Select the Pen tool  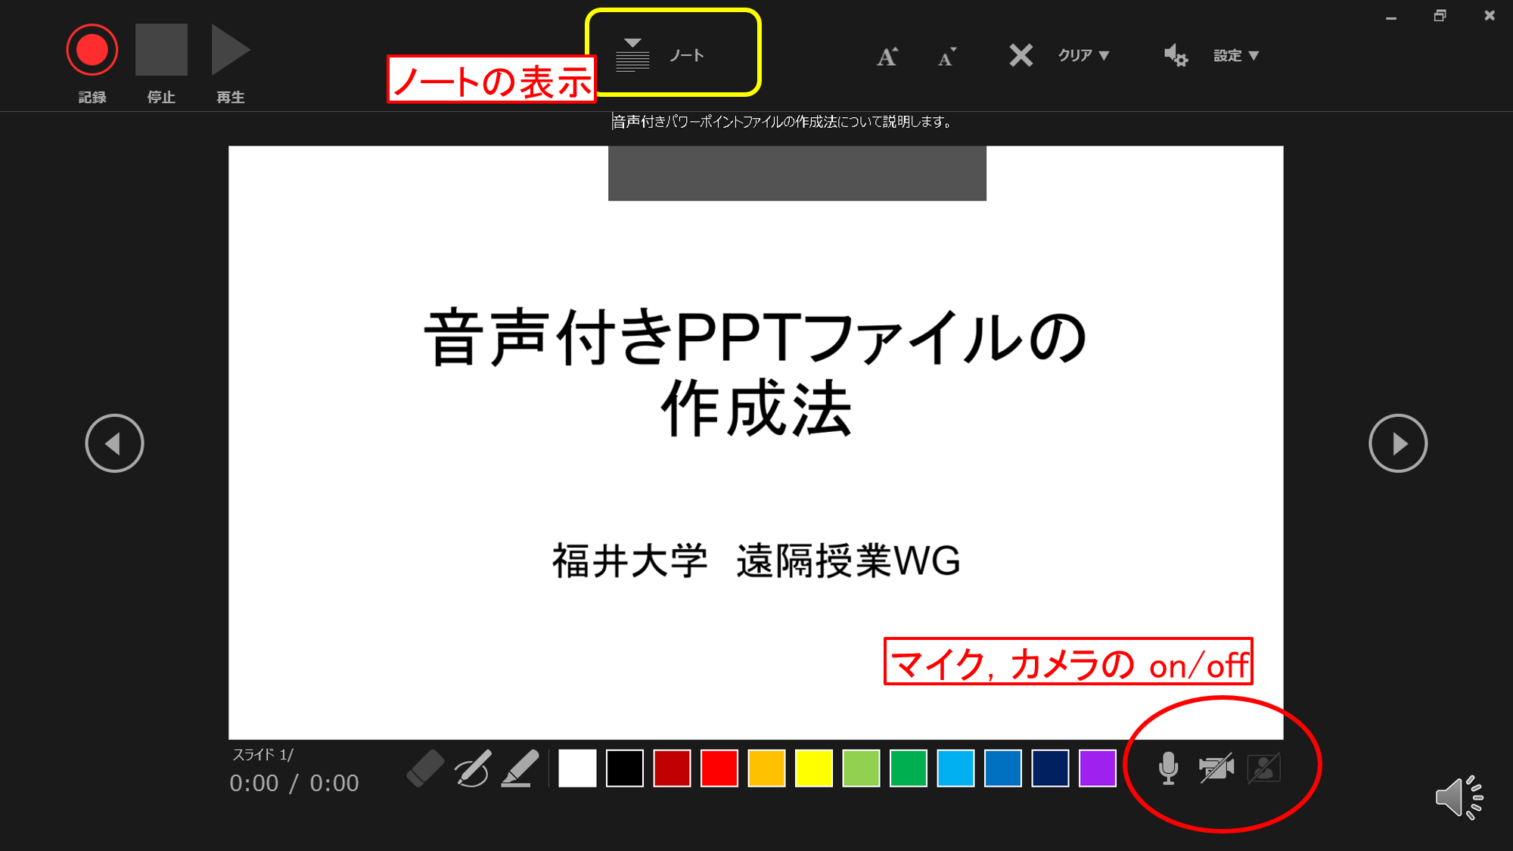(473, 769)
